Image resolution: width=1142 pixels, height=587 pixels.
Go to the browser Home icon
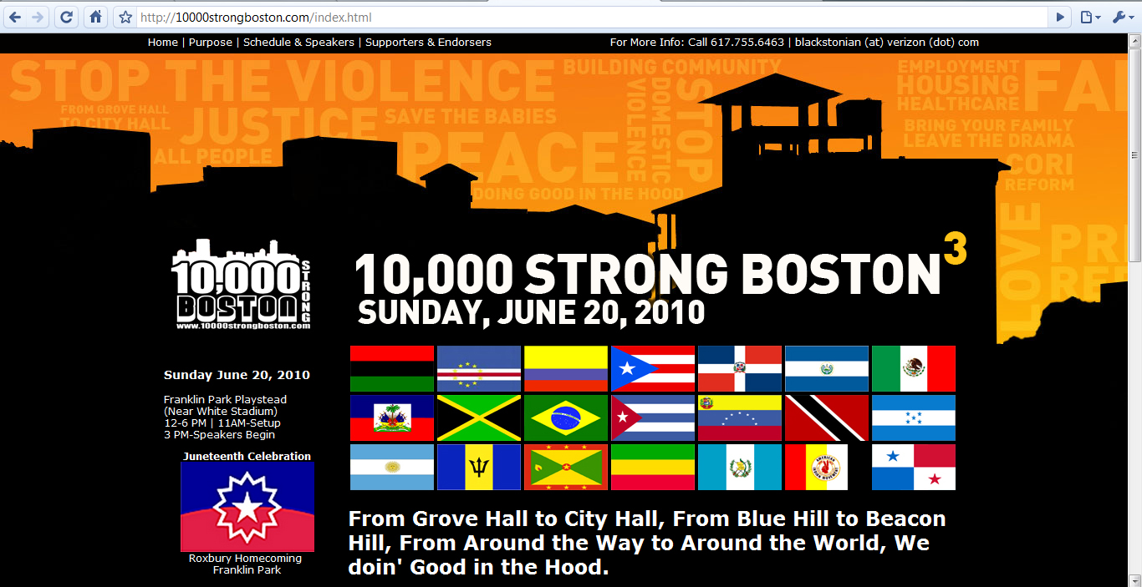pyautogui.click(x=96, y=17)
